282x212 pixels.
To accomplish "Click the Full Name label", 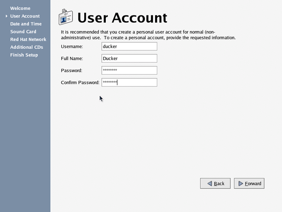I will [x=72, y=58].
